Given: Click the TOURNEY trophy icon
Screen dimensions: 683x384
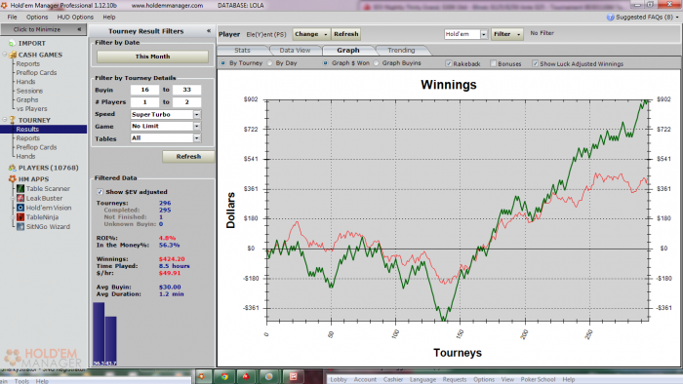Looking at the screenshot, I should [x=12, y=120].
